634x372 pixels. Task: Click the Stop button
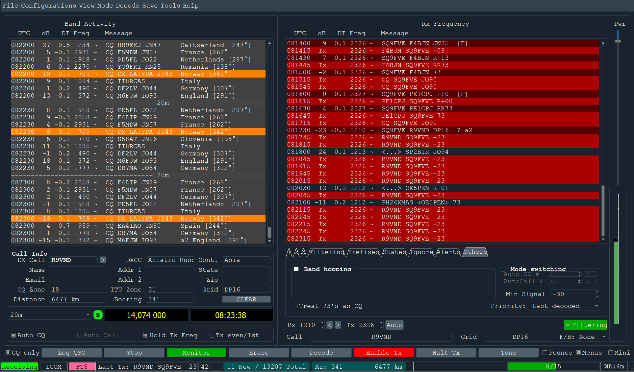(134, 353)
